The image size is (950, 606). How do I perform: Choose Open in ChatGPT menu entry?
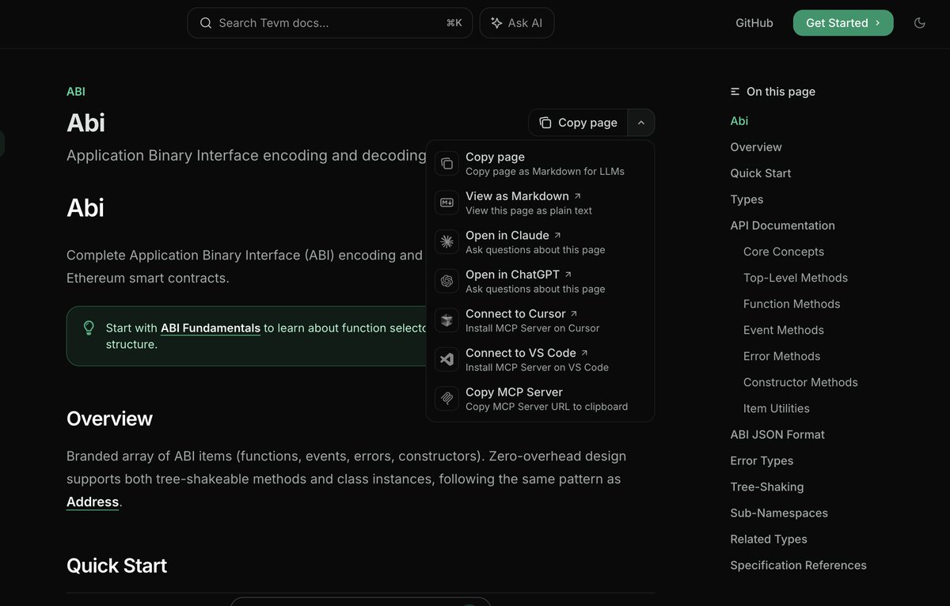tap(540, 281)
